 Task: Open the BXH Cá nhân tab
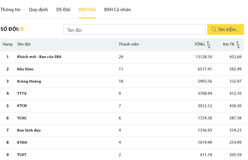118,10
